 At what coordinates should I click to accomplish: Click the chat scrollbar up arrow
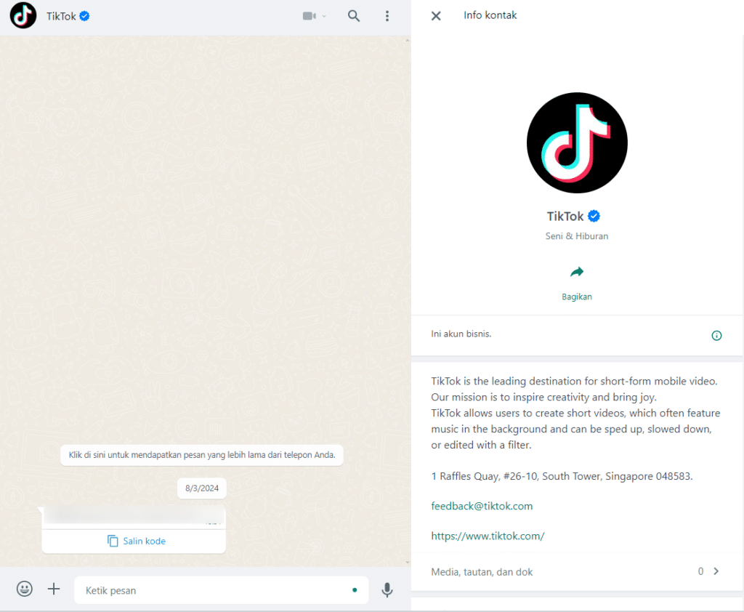click(x=407, y=41)
